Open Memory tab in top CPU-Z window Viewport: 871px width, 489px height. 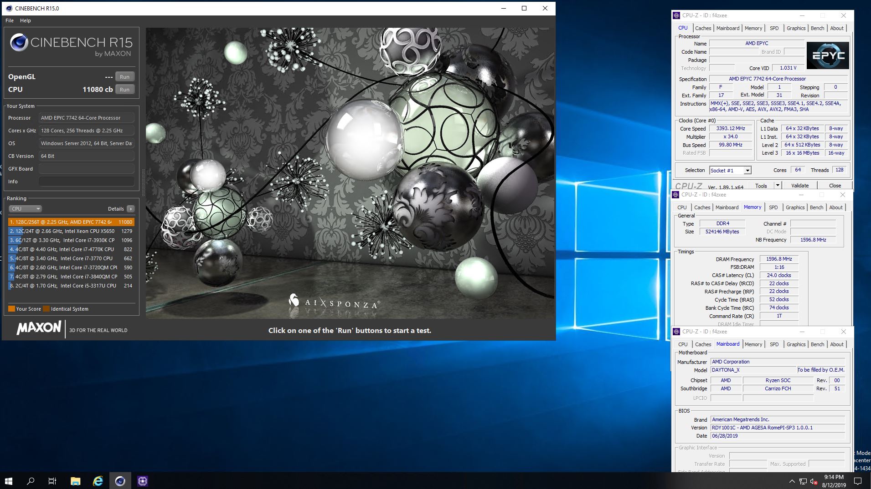point(753,28)
